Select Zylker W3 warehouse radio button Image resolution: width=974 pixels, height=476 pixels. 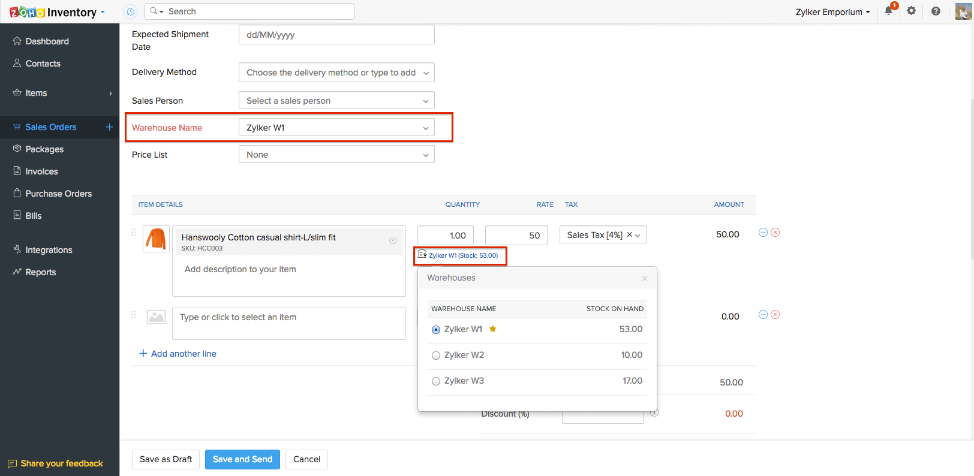(x=436, y=381)
